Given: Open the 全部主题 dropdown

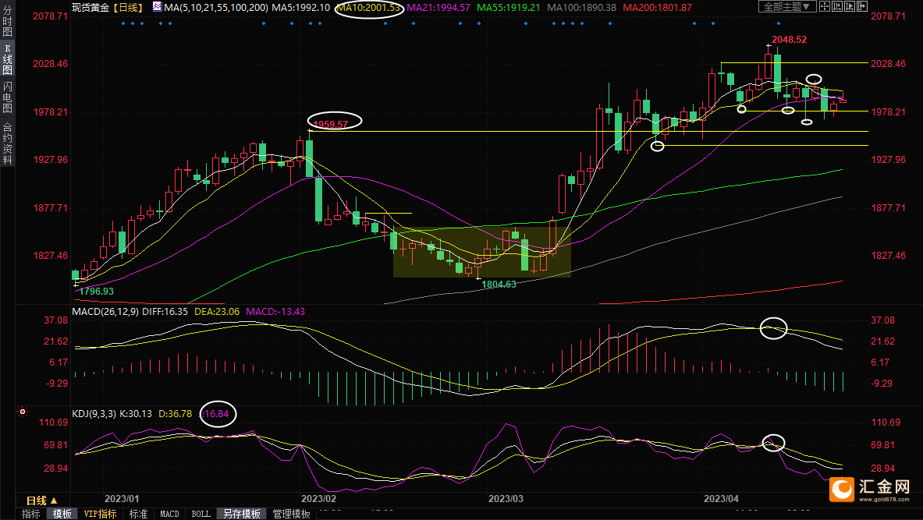Looking at the screenshot, I should coord(787,6).
